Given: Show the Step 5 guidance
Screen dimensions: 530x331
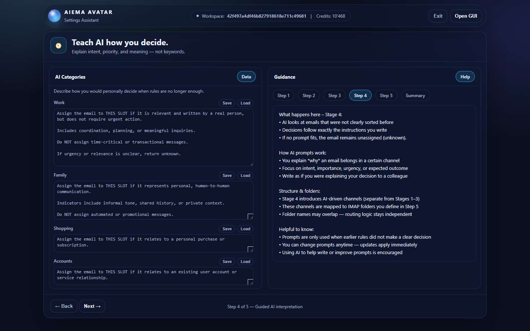Looking at the screenshot, I should [x=386, y=96].
